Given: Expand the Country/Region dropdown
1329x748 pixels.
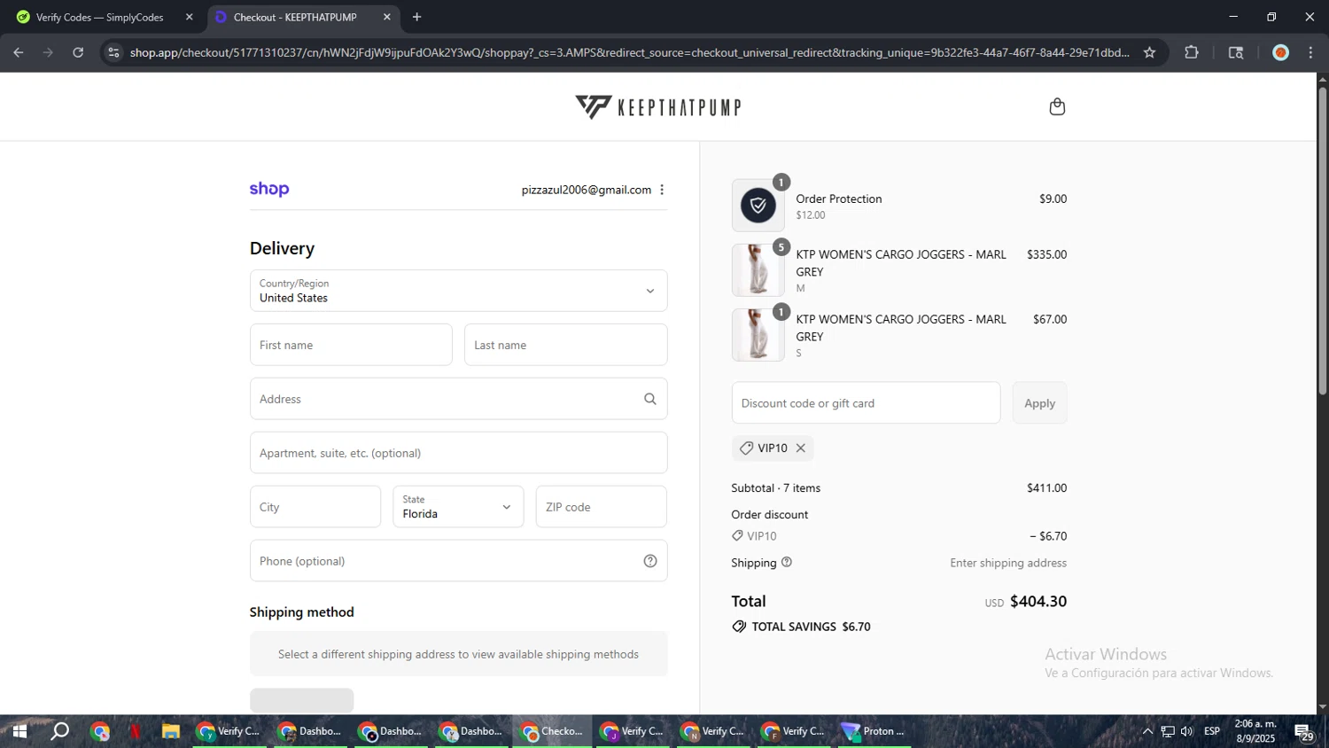Looking at the screenshot, I should [x=458, y=291].
